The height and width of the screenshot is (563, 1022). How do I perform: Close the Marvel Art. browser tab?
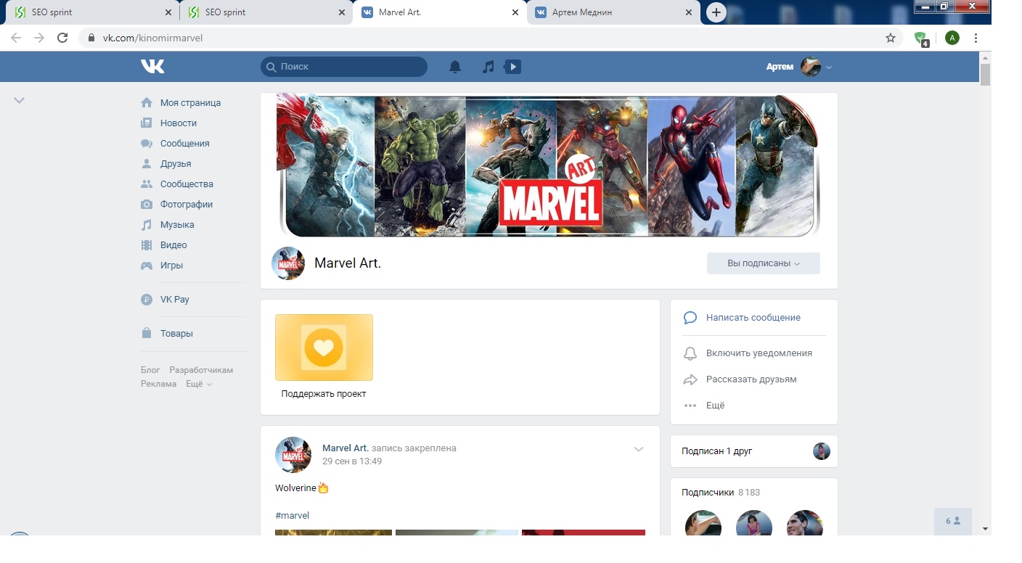(515, 12)
